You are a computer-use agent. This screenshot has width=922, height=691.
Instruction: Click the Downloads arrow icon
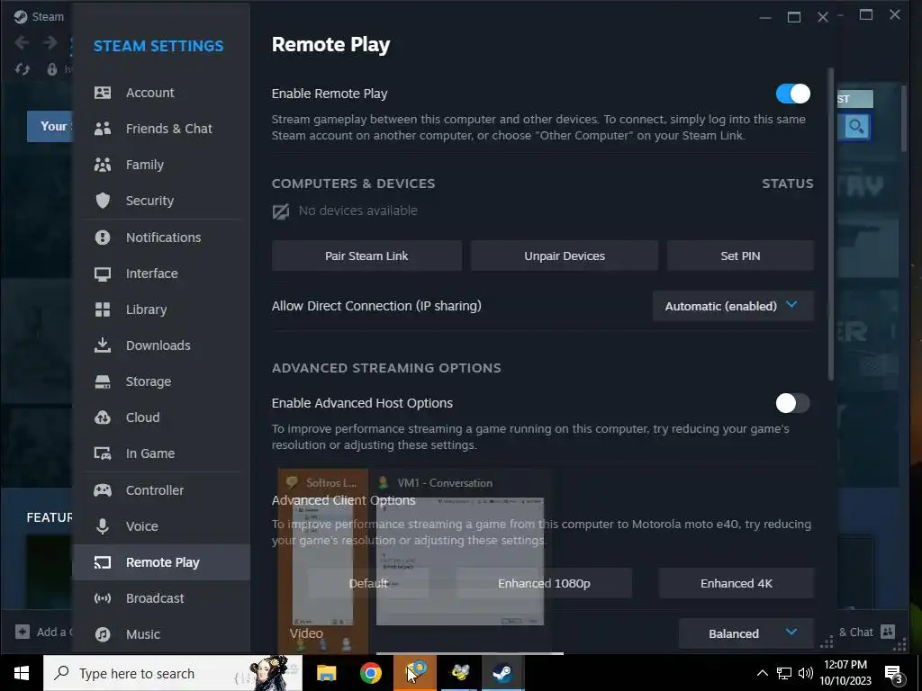pyautogui.click(x=103, y=345)
